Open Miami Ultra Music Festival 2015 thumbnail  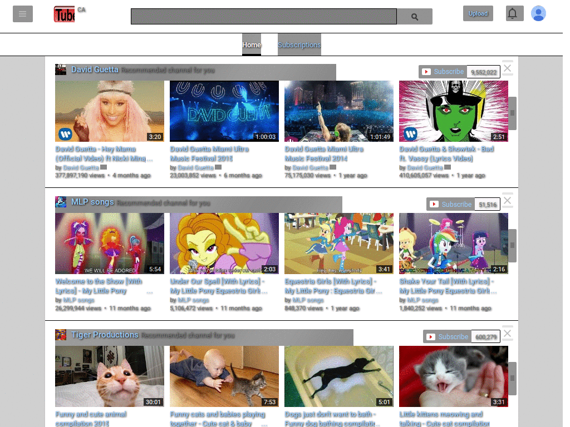(x=224, y=111)
